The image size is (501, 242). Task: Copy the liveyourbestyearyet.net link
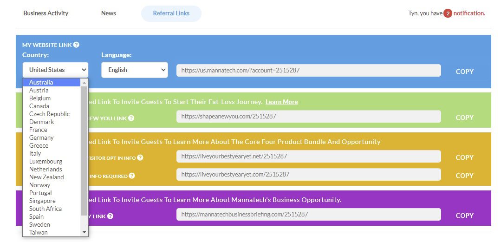(465, 157)
